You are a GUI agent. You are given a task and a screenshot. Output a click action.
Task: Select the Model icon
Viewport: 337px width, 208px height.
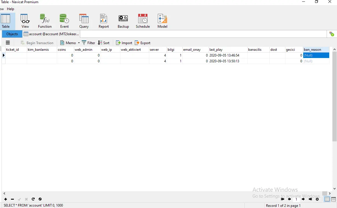(162, 21)
